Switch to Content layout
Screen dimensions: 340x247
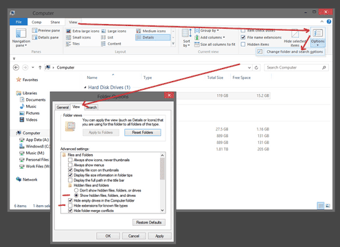point(111,44)
